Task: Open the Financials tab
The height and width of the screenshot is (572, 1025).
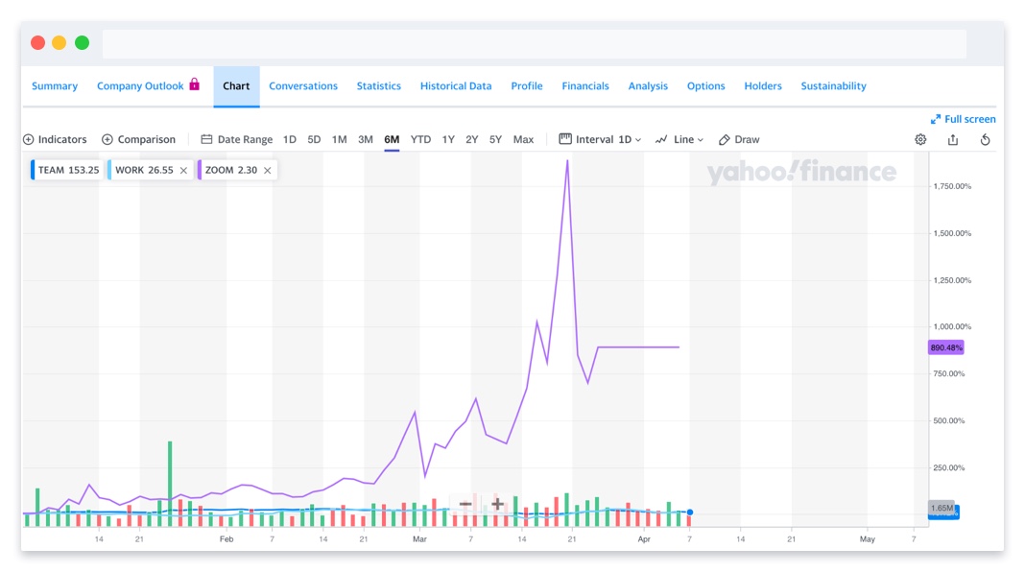Action: 584,85
